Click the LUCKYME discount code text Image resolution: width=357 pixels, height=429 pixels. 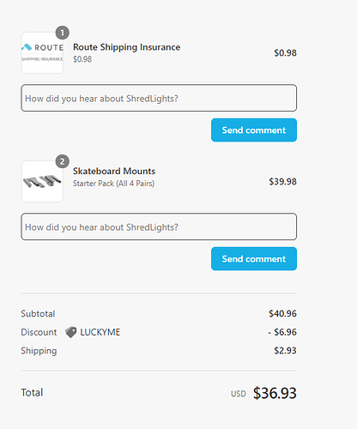100,332
